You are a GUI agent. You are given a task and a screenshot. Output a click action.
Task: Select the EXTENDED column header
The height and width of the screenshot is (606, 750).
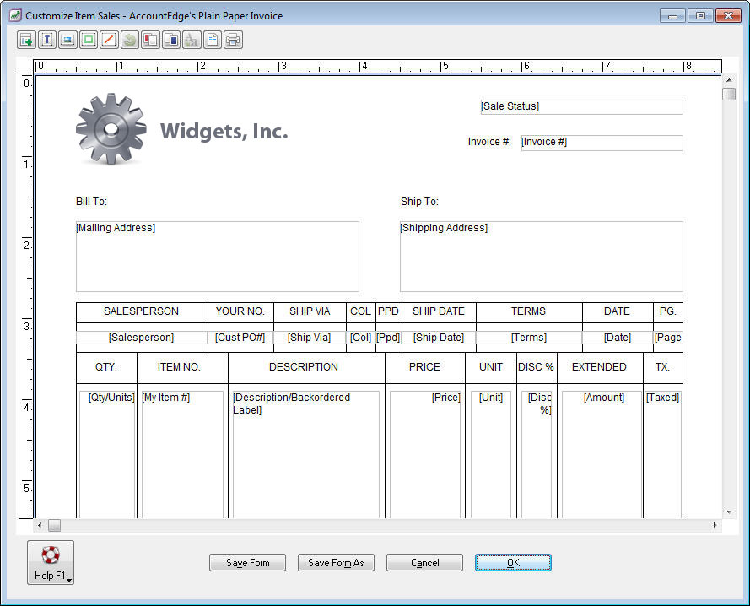click(599, 367)
